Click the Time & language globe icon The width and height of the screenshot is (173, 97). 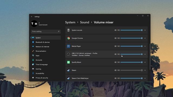33,64
